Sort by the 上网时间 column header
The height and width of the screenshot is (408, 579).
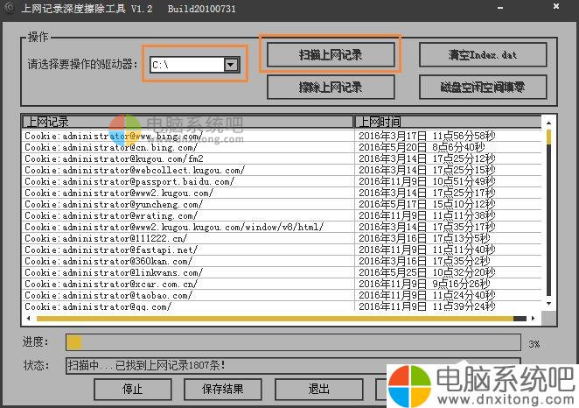448,122
